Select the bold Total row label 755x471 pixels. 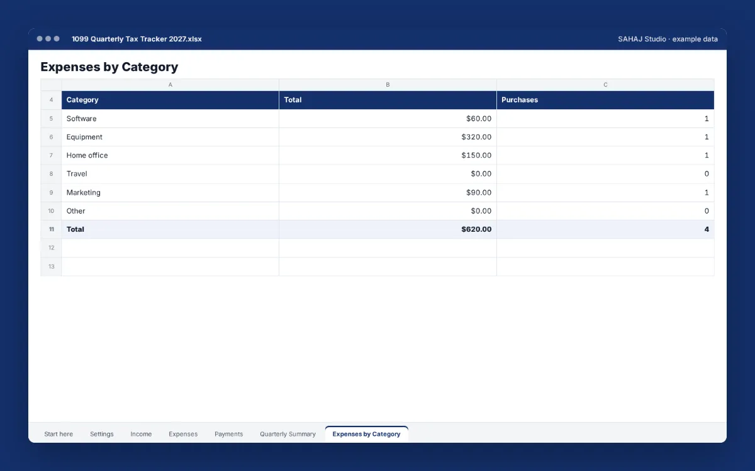[x=171, y=229]
